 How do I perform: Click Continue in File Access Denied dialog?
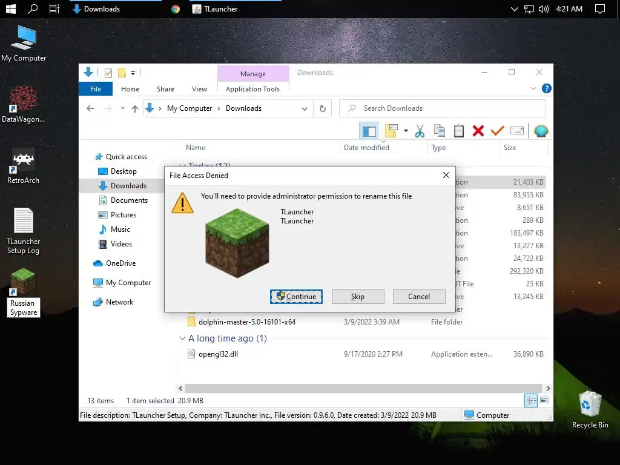(296, 297)
